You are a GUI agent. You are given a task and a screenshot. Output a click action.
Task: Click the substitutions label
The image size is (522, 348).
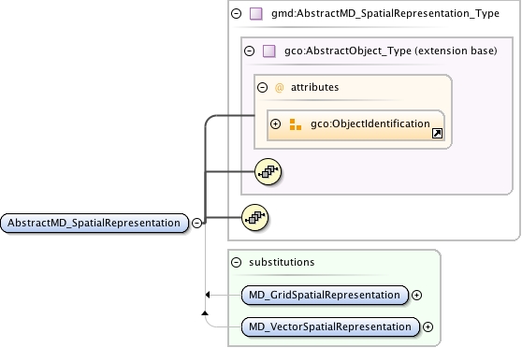coord(282,263)
